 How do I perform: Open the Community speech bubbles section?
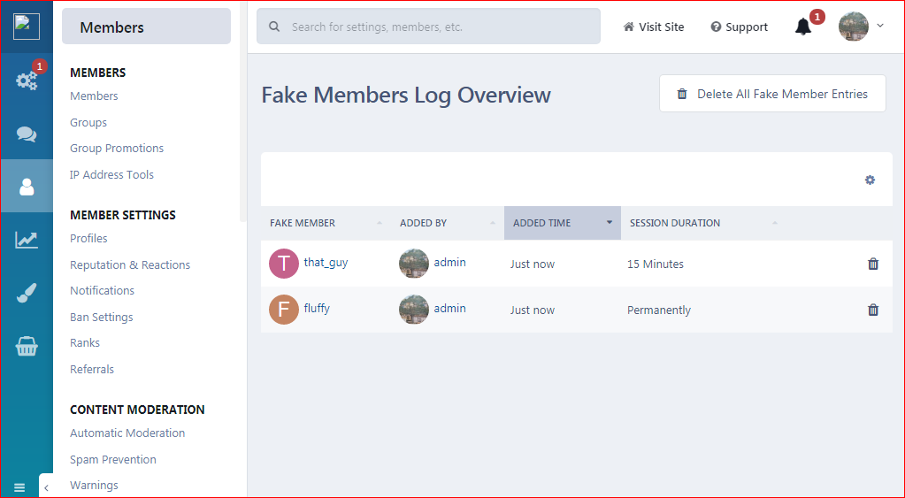[x=27, y=134]
